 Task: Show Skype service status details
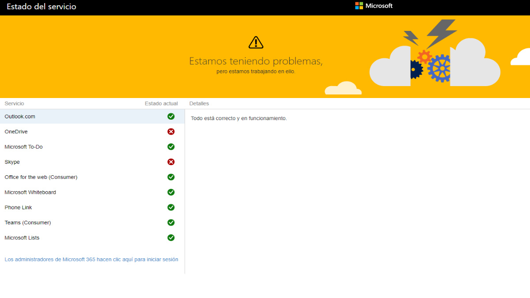[x=92, y=162]
